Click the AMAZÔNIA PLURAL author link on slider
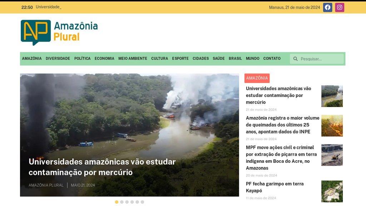 pyautogui.click(x=46, y=185)
